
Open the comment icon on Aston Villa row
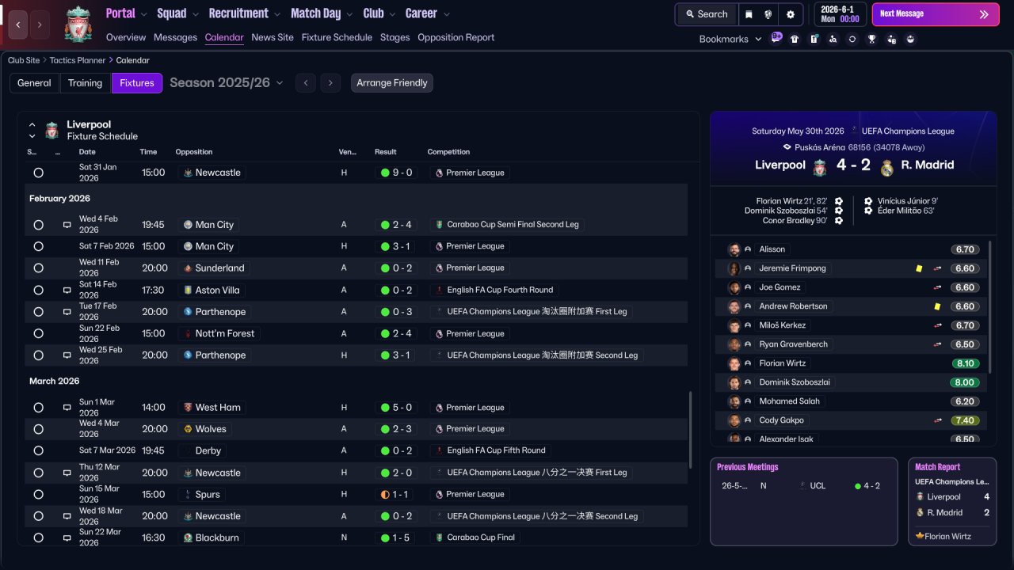click(x=67, y=291)
